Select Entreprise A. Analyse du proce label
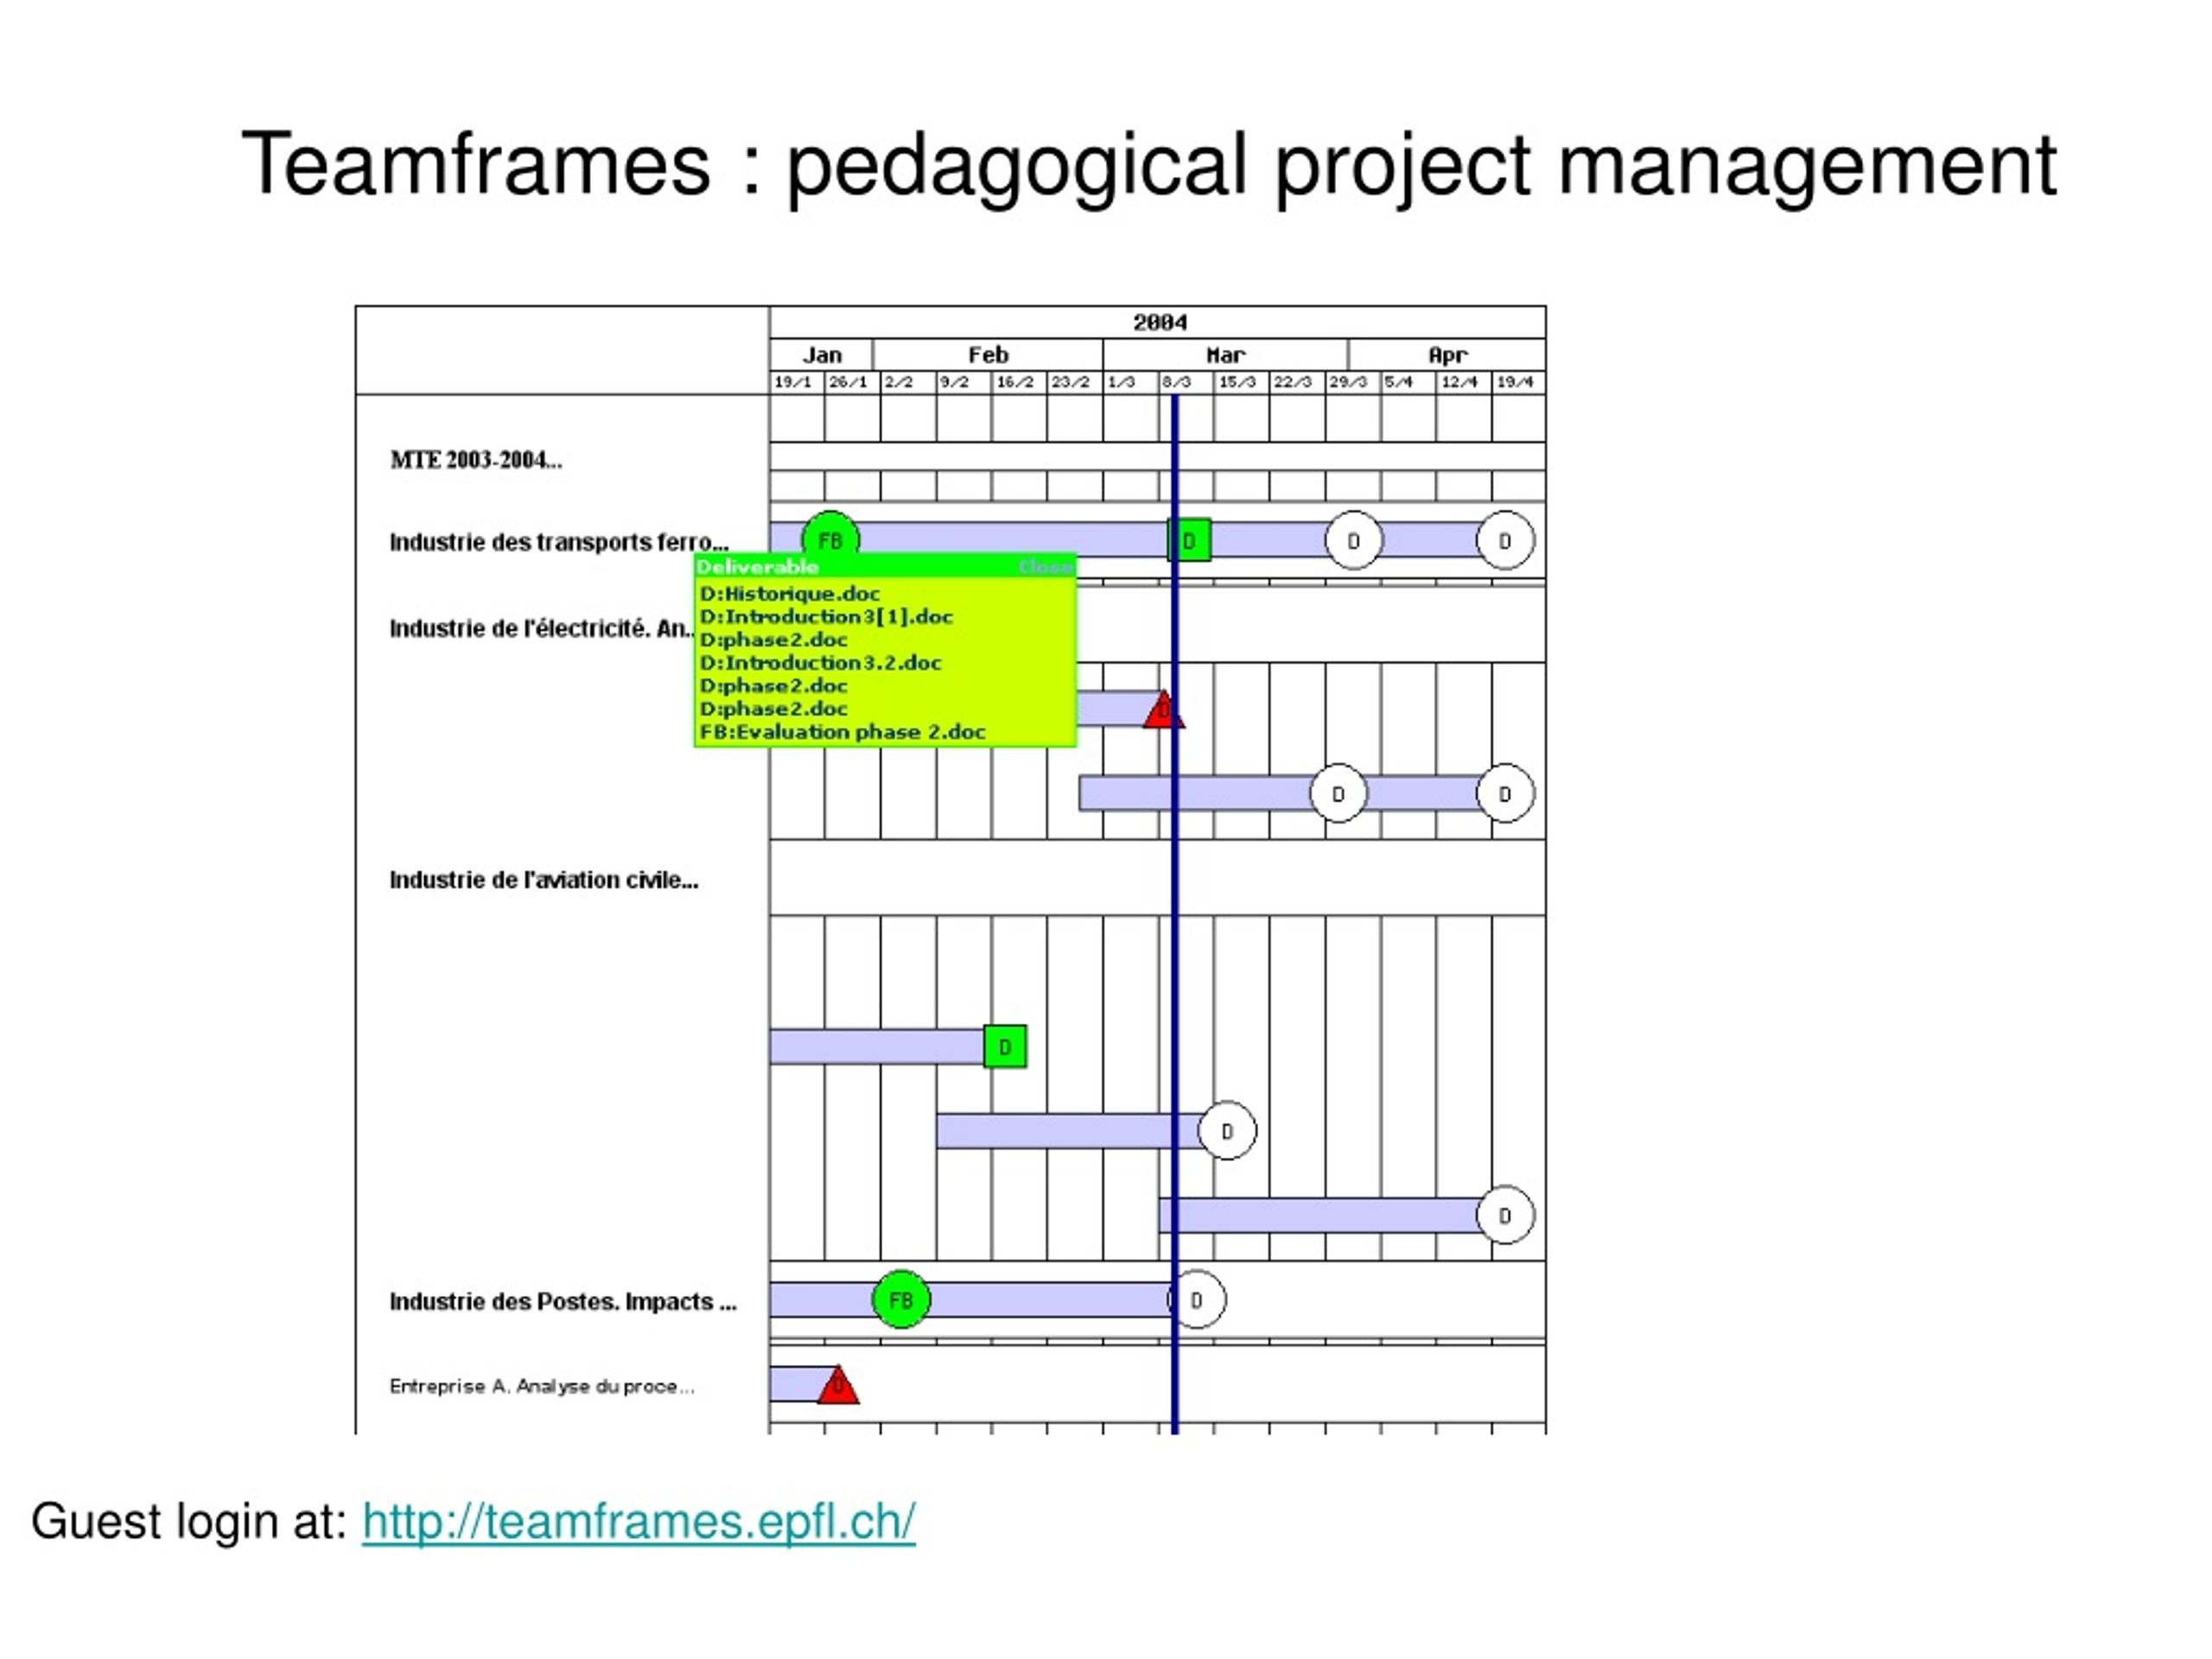Image resolution: width=2212 pixels, height=1659 pixels. pyautogui.click(x=541, y=1386)
